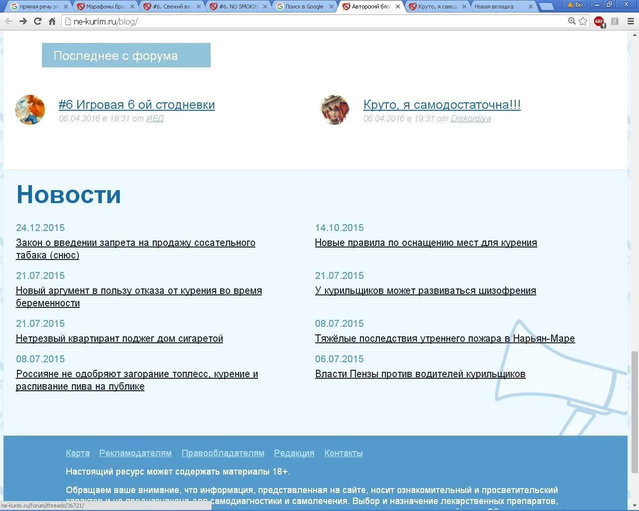Screen dimensions: 639x511
Task: Open news 'Нетрезвый квартирант поджег дом сигаретой'
Action: (x=119, y=339)
